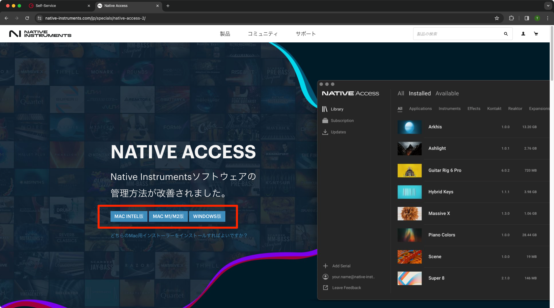
Task: Filter by Kontakt
Action: 494,109
